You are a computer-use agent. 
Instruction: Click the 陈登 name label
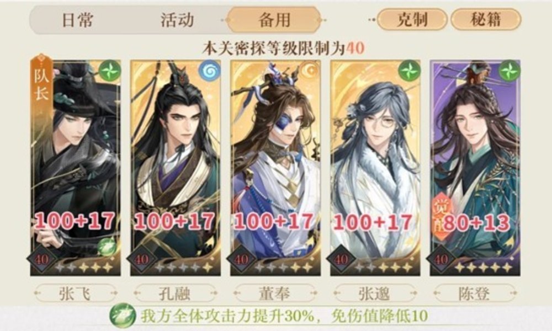pos(475,293)
